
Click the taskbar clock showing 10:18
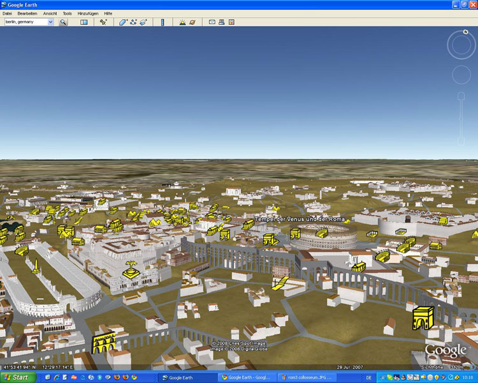point(468,378)
